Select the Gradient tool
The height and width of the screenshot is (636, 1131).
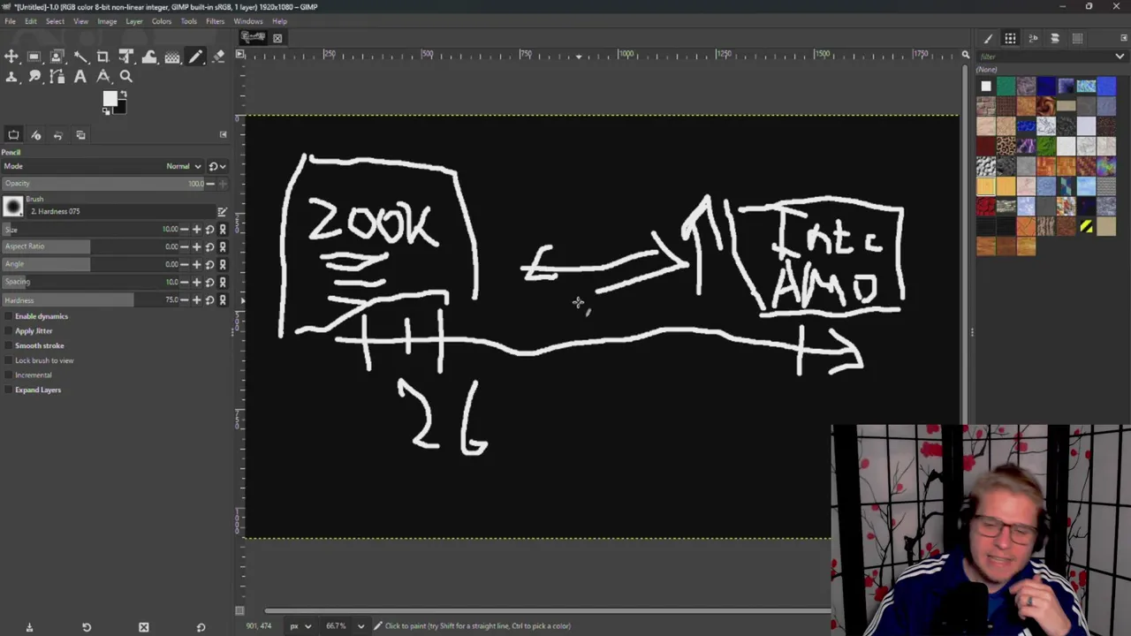coord(172,57)
